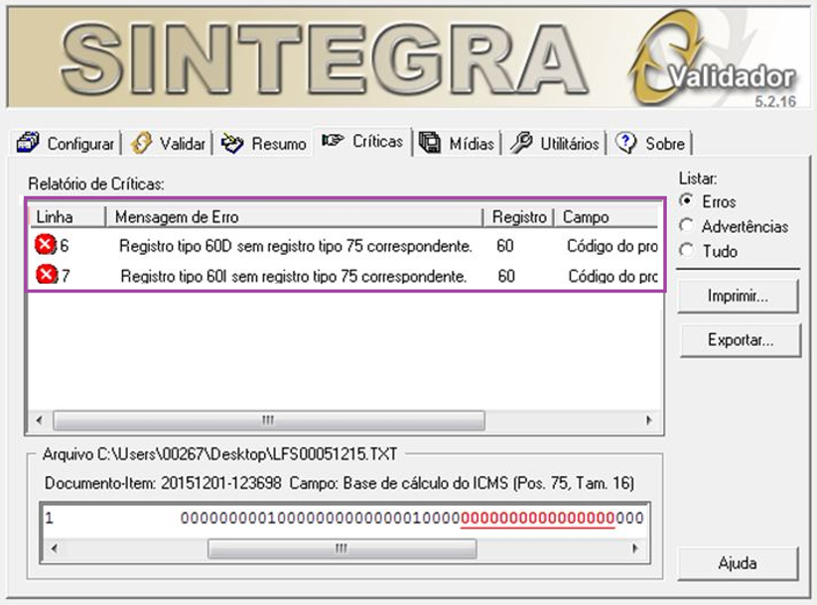The width and height of the screenshot is (817, 605).
Task: Click the Resumo tab icon
Action: pyautogui.click(x=232, y=143)
